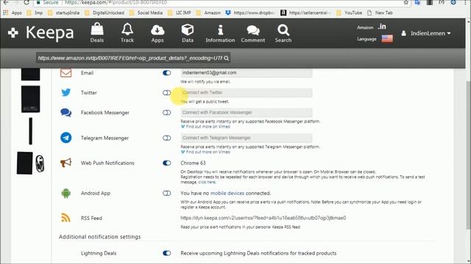
Task: Enable the Twitter notification toggle
Action: point(167,93)
